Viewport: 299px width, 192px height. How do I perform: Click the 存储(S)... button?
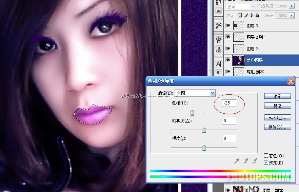(x=277, y=127)
